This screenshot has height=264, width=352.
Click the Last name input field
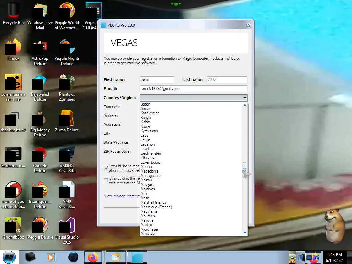[227, 80]
